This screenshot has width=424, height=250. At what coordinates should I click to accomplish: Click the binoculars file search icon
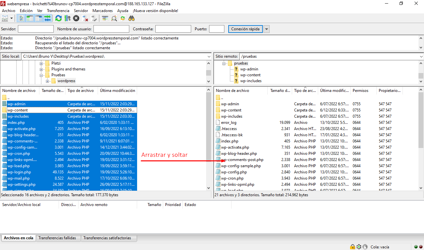132,18
